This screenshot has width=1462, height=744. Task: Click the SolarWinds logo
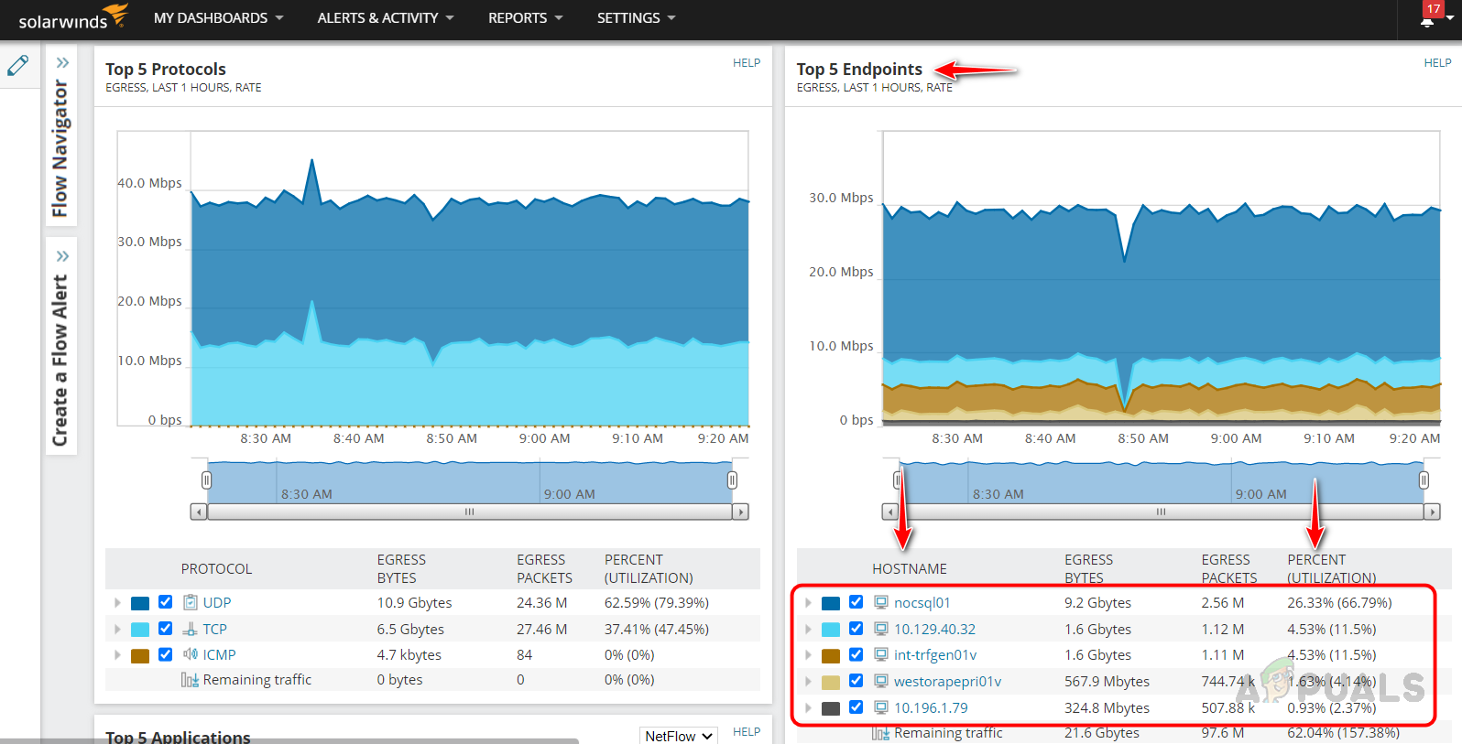[72, 17]
